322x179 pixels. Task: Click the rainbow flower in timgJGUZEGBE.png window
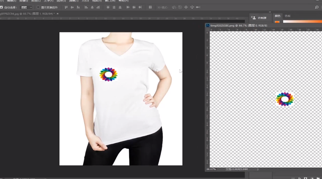pos(285,99)
